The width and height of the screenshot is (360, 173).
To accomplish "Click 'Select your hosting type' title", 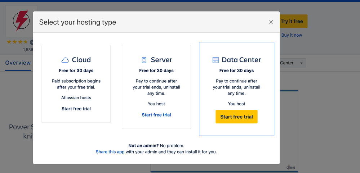I will (77, 22).
